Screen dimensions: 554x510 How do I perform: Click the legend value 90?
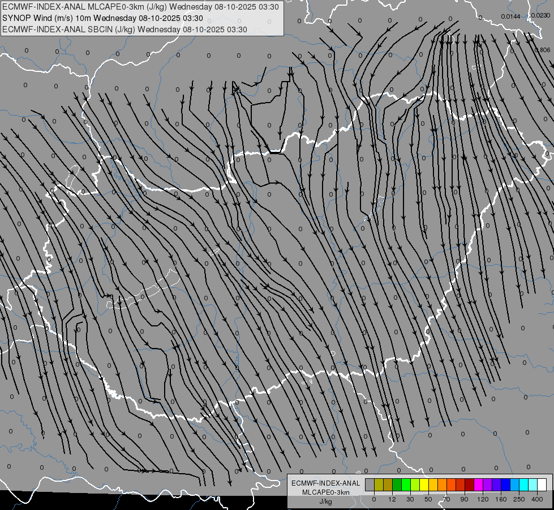(464, 499)
